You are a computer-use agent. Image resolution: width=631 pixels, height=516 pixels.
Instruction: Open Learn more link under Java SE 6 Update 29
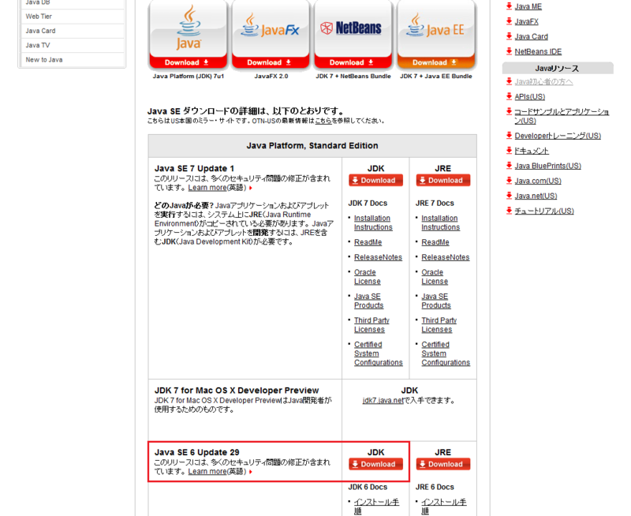(x=207, y=471)
